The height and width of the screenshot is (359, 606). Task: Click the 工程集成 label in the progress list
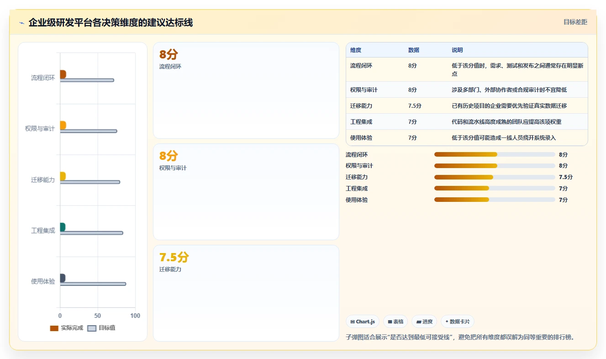click(x=357, y=188)
